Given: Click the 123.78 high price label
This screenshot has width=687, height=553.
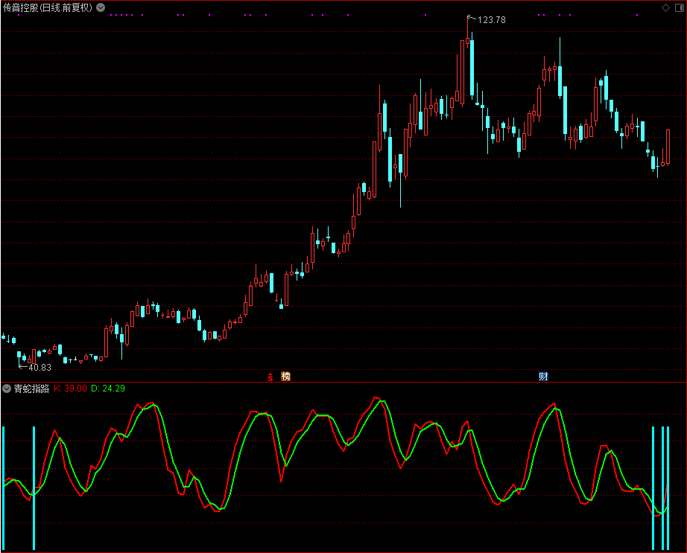Looking at the screenshot, I should click(492, 20).
